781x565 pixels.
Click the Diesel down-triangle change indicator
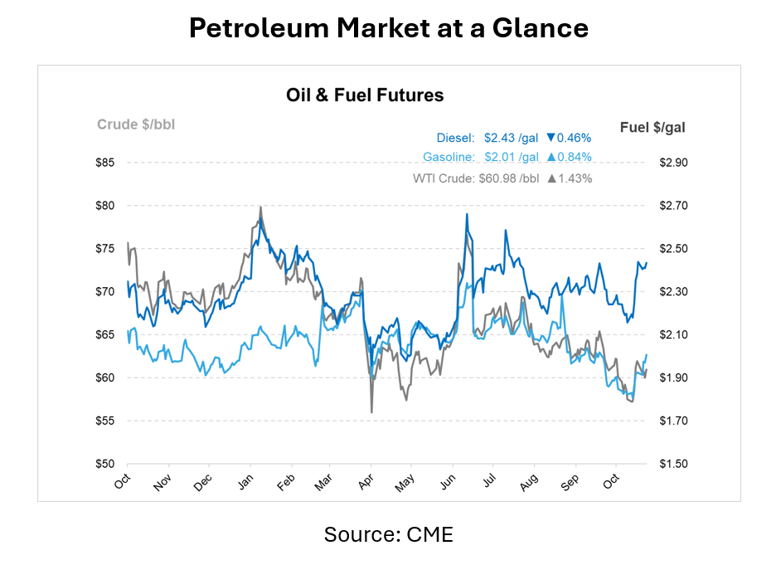[x=551, y=139]
